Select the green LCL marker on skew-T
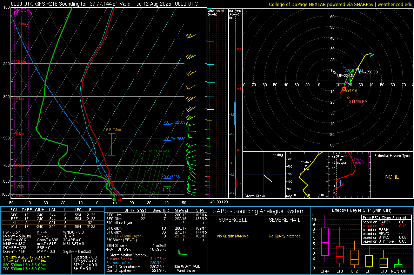414x275 pixels. tap(167, 190)
